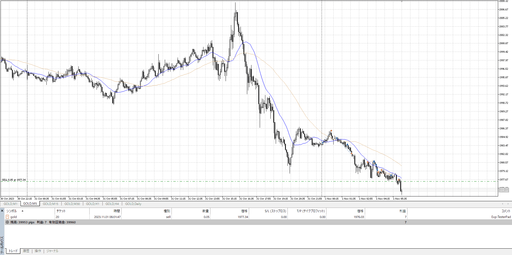Viewport: 512px width, 255px height.
Task: Switch to the GOLD,Daily chart tab
Action: click(x=133, y=204)
